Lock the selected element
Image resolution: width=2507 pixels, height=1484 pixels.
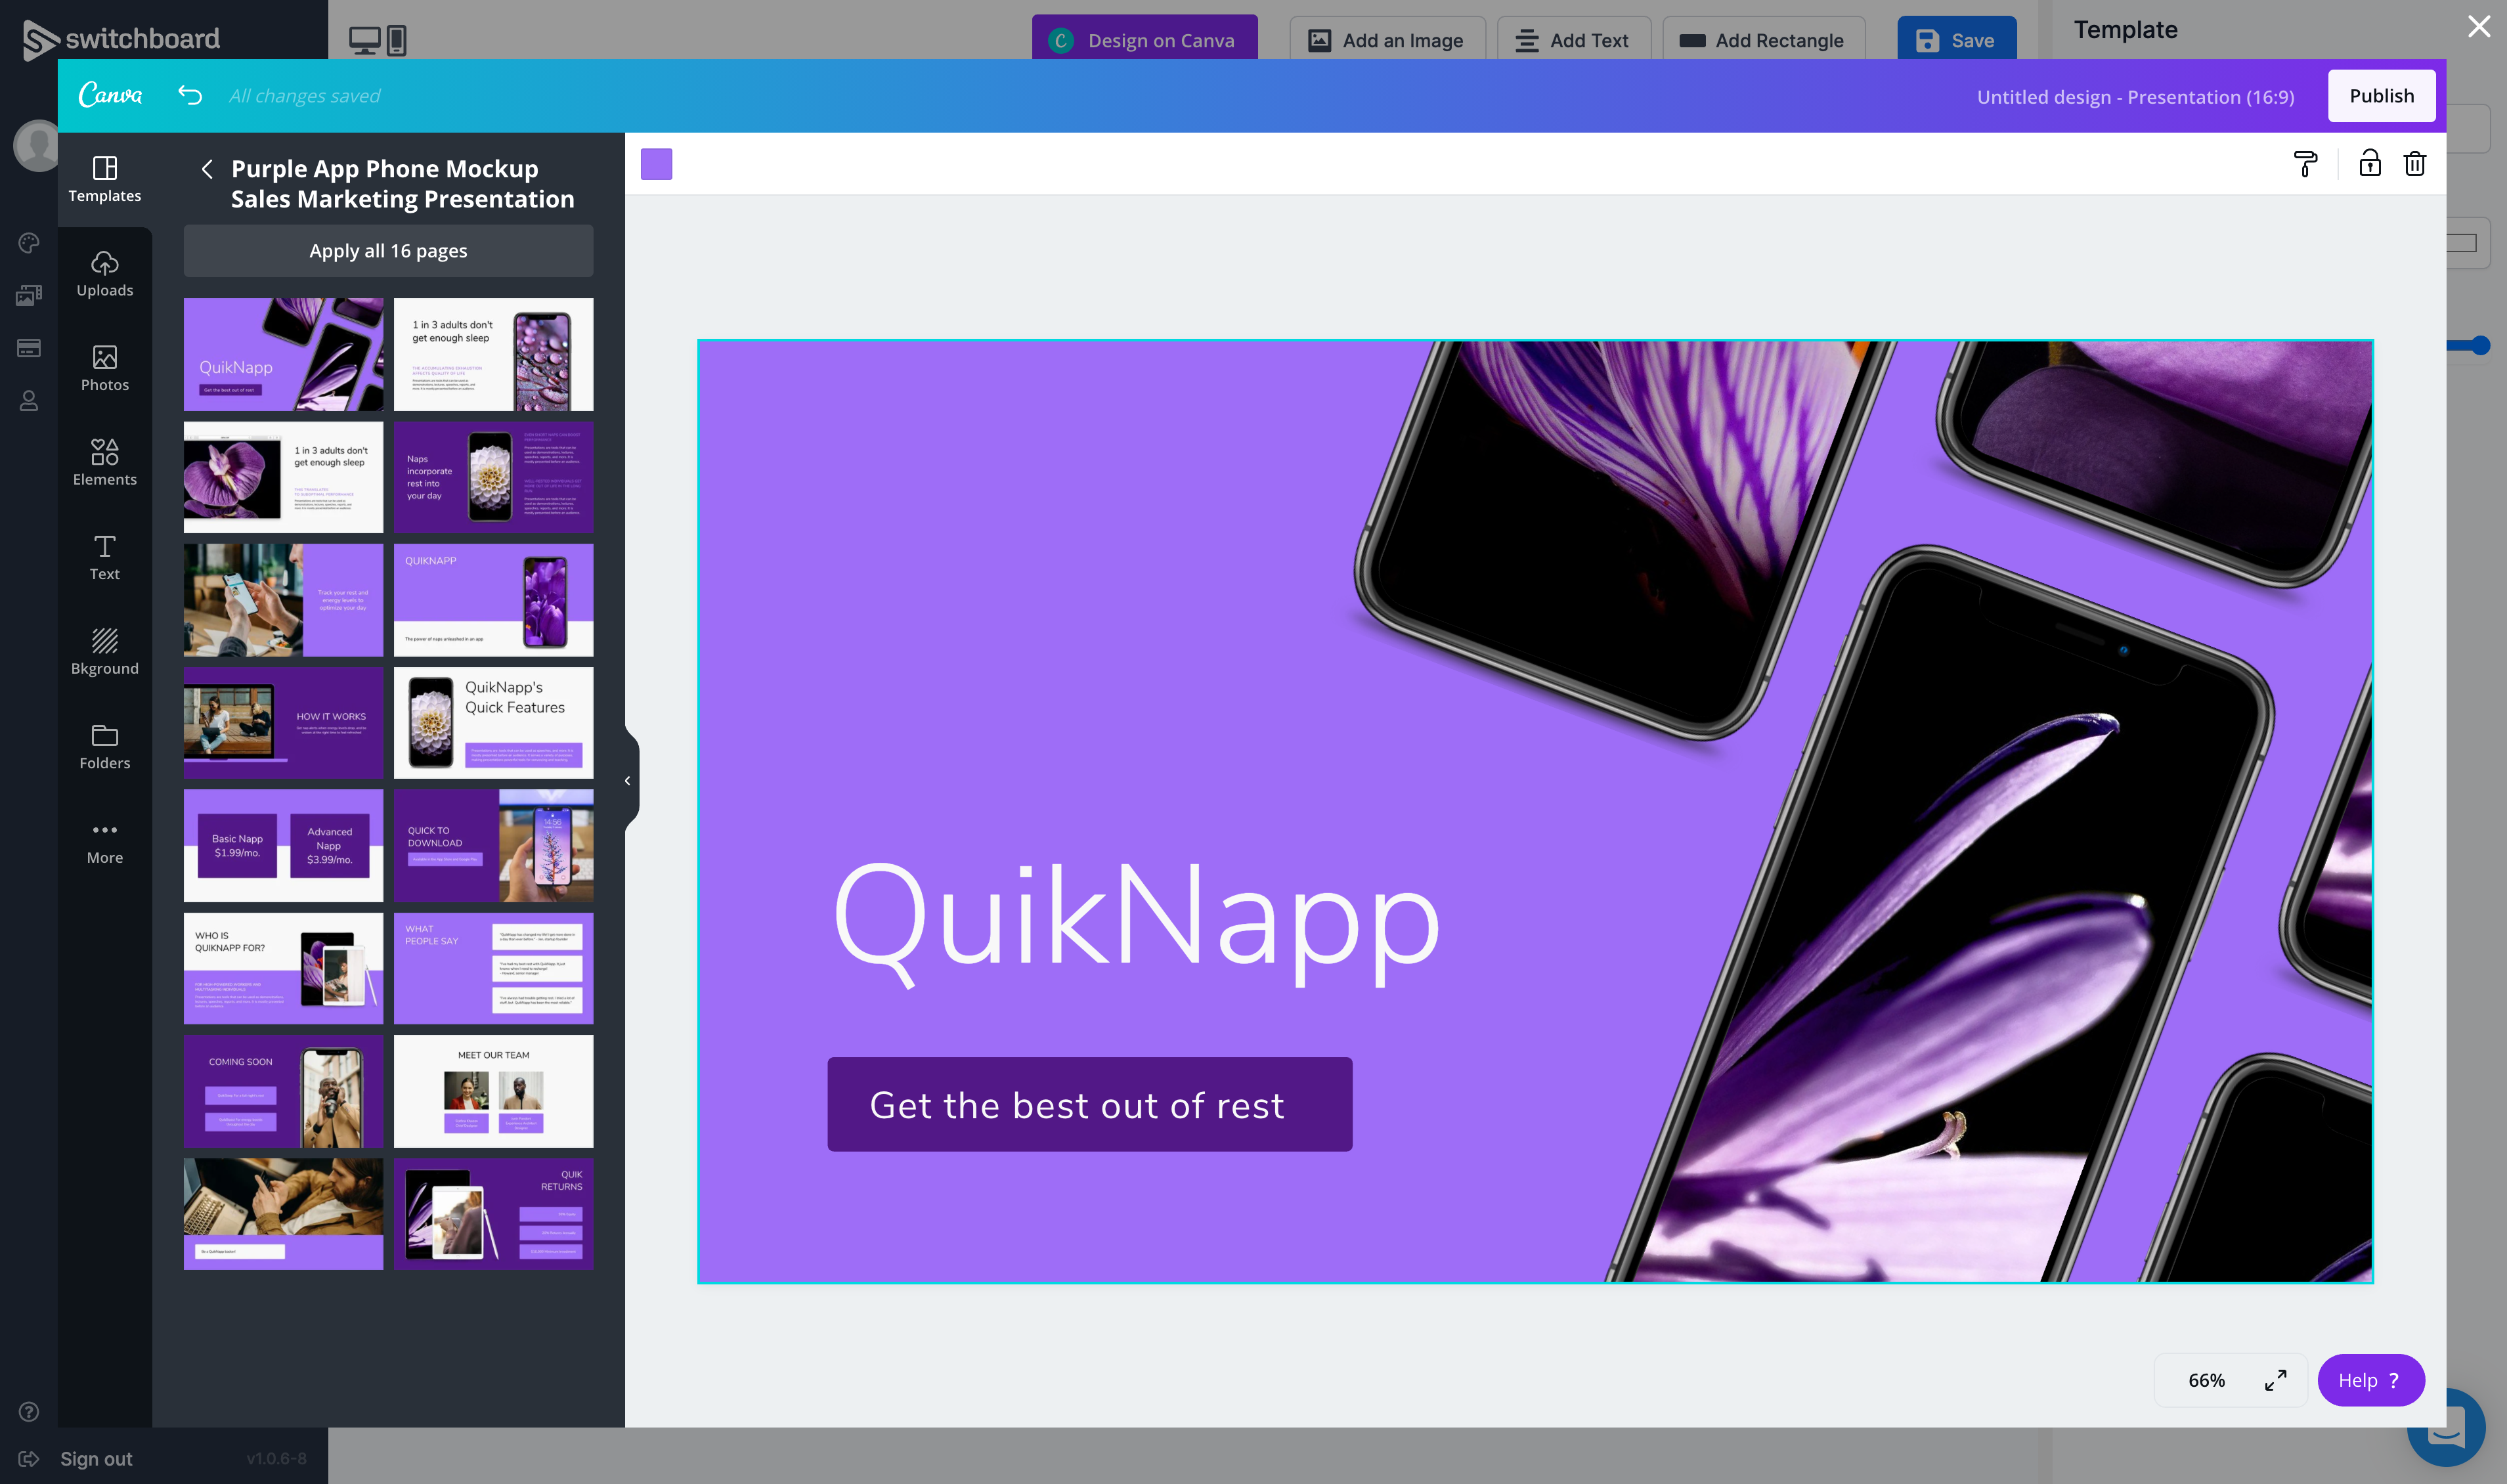[x=2369, y=163]
